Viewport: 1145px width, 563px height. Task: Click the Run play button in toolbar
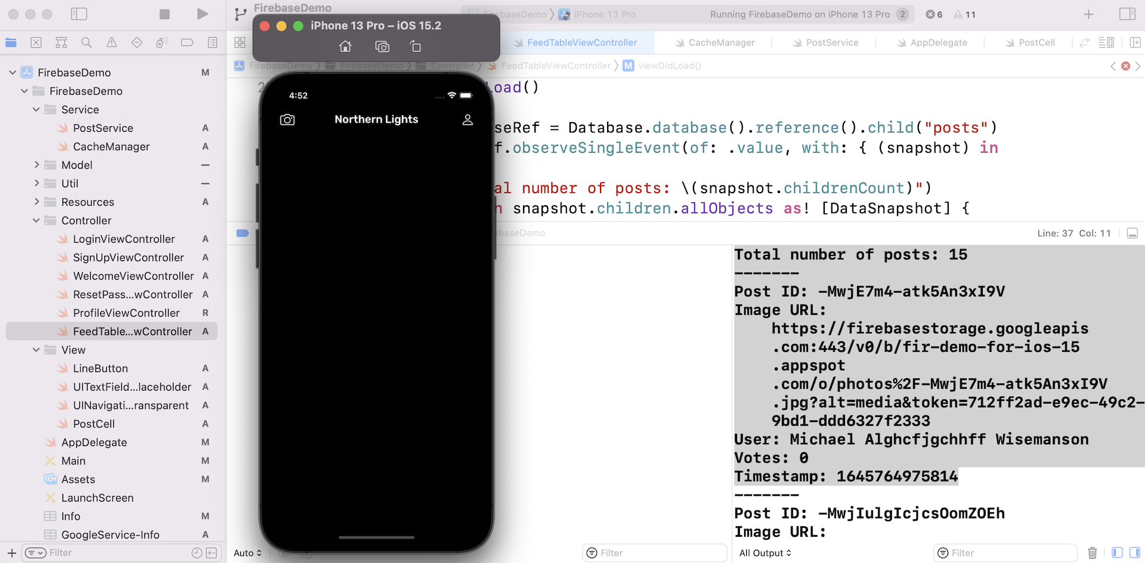pyautogui.click(x=202, y=14)
